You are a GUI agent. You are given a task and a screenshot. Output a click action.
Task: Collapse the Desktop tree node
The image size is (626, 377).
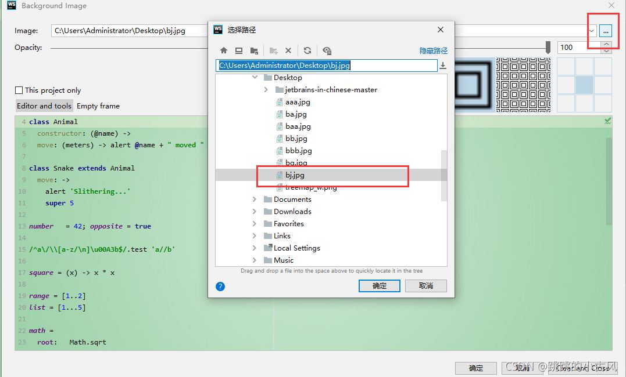(x=254, y=77)
